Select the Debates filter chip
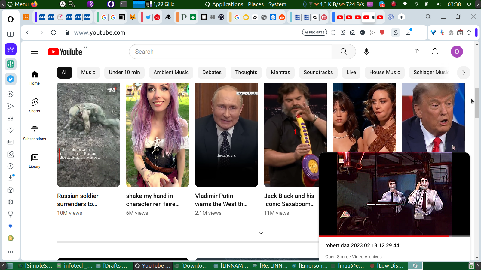The width and height of the screenshot is (481, 270). point(212,73)
